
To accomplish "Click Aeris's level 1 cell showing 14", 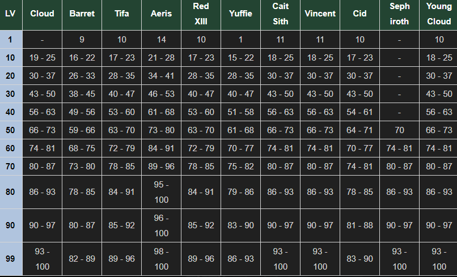I will 162,40.
